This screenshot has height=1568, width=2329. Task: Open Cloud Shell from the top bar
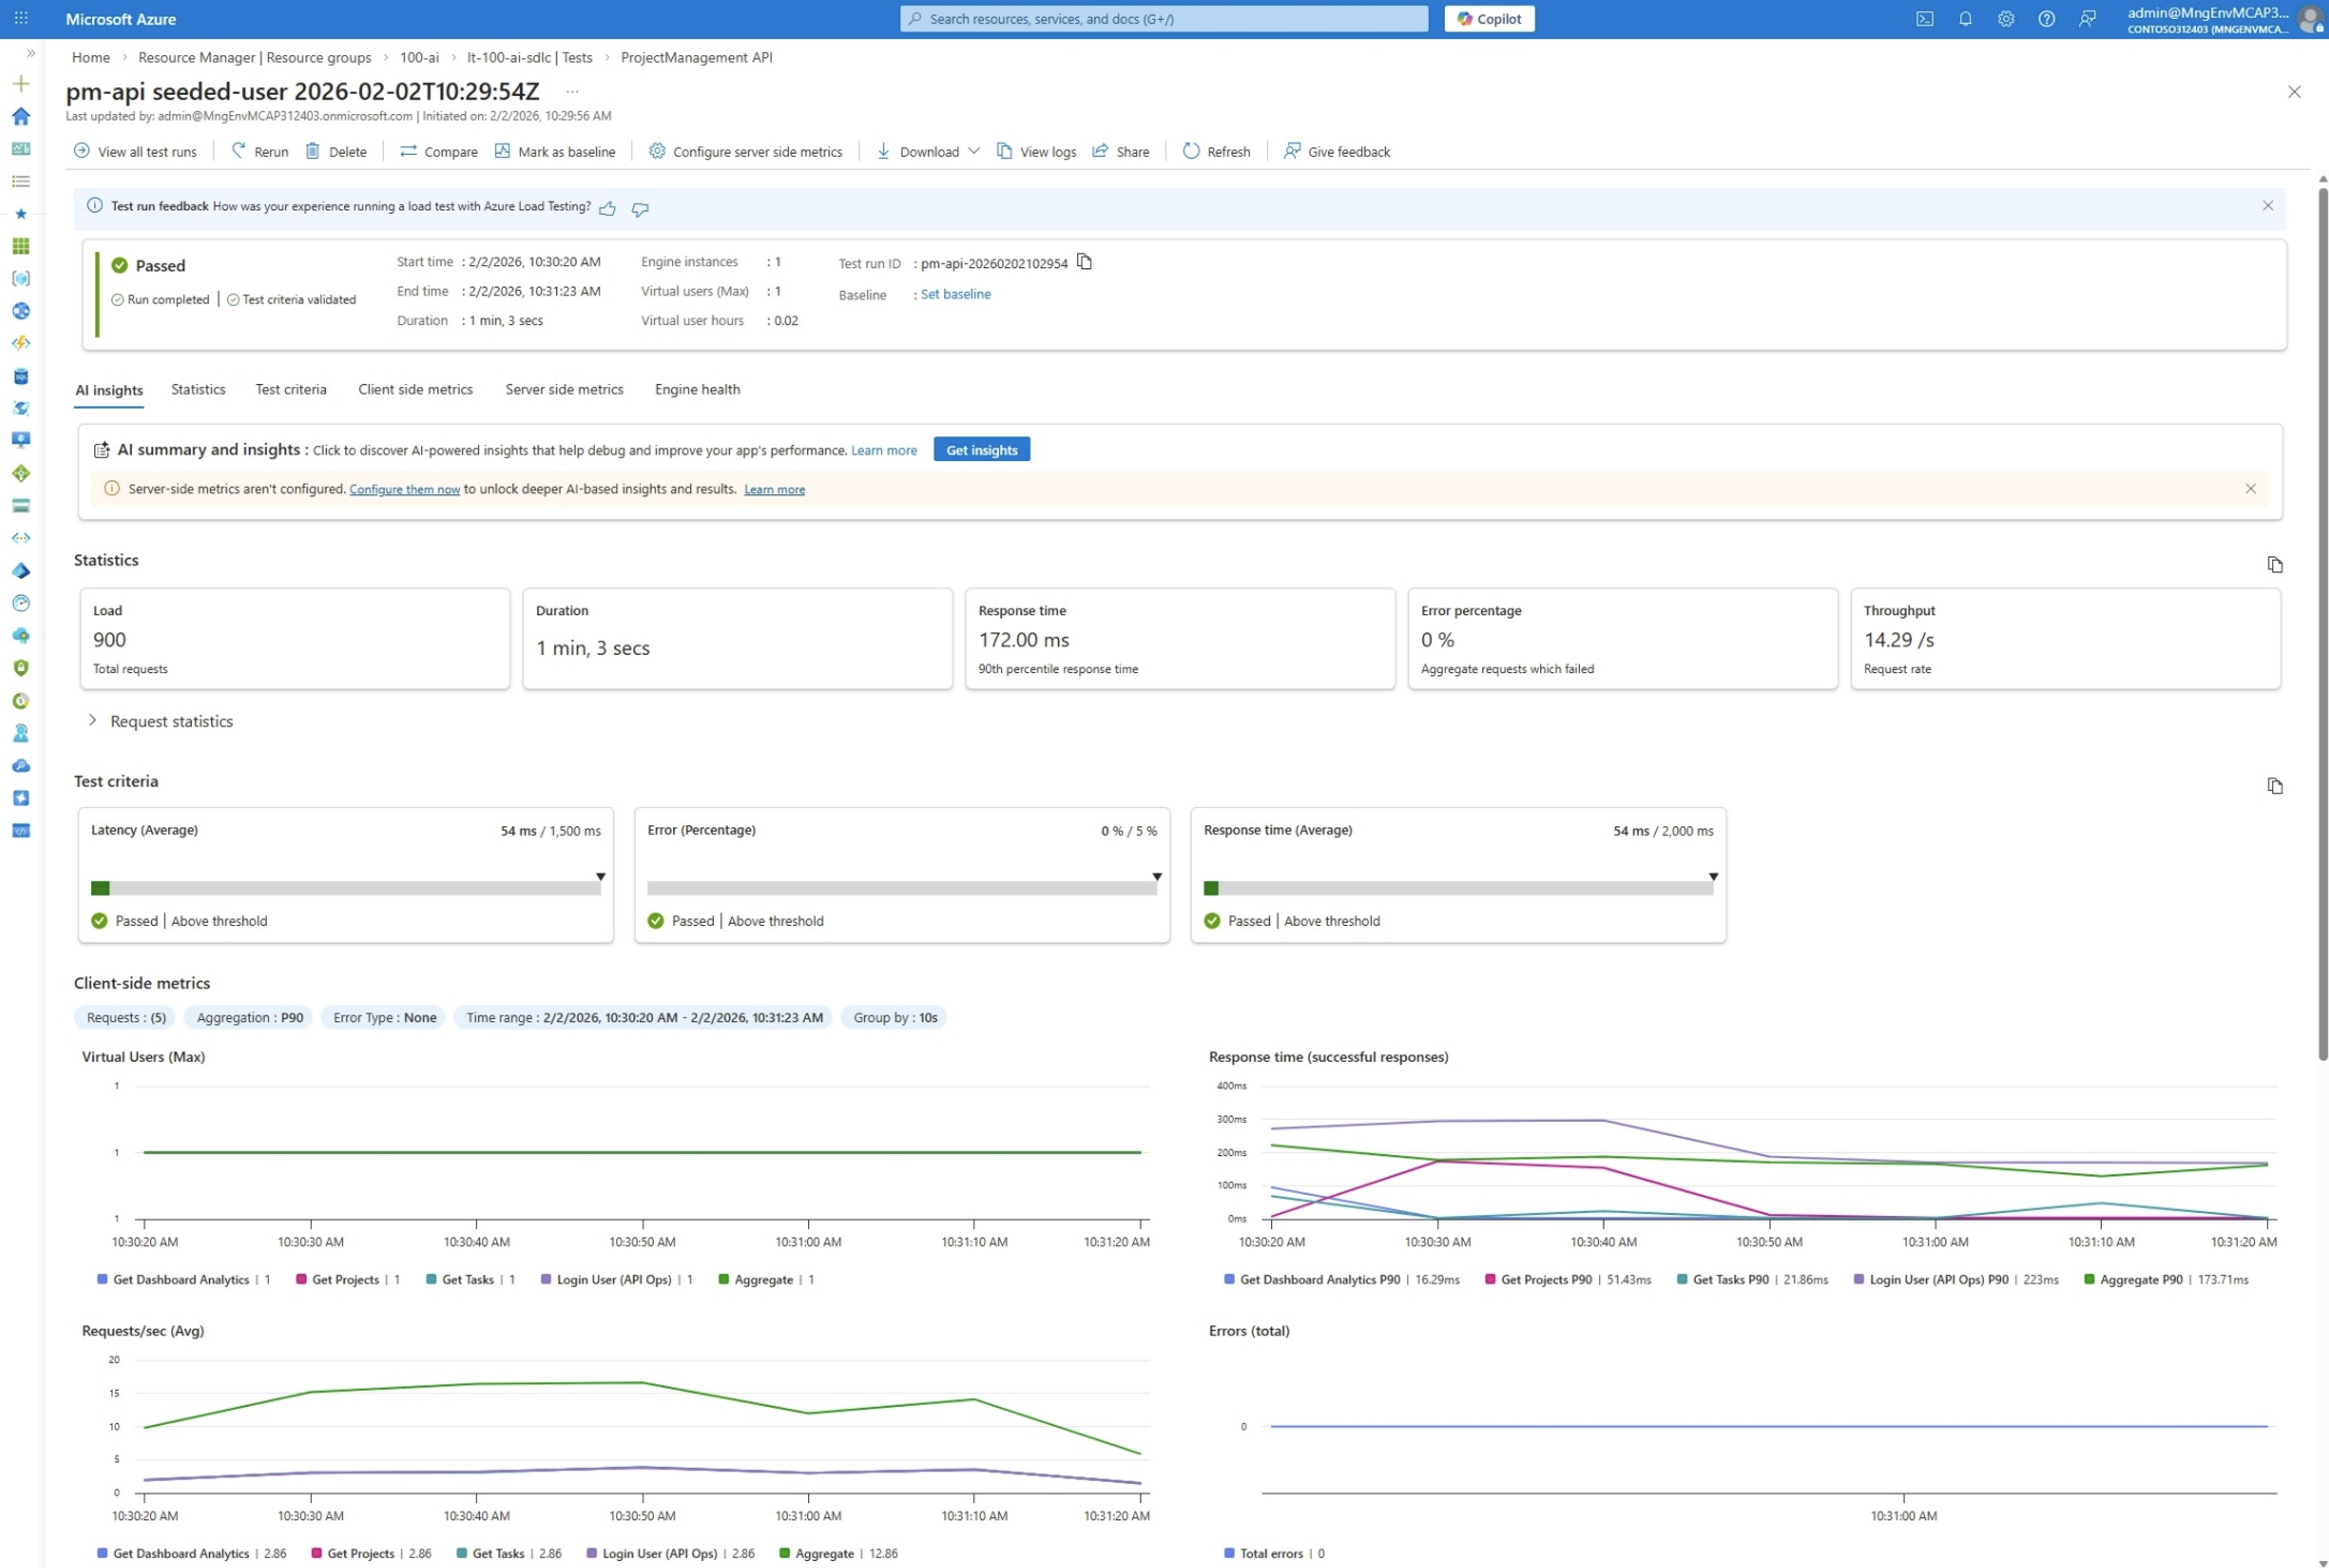pyautogui.click(x=1924, y=18)
